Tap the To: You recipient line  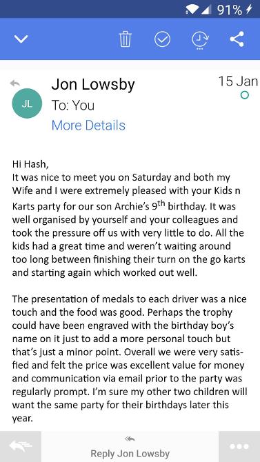click(73, 106)
